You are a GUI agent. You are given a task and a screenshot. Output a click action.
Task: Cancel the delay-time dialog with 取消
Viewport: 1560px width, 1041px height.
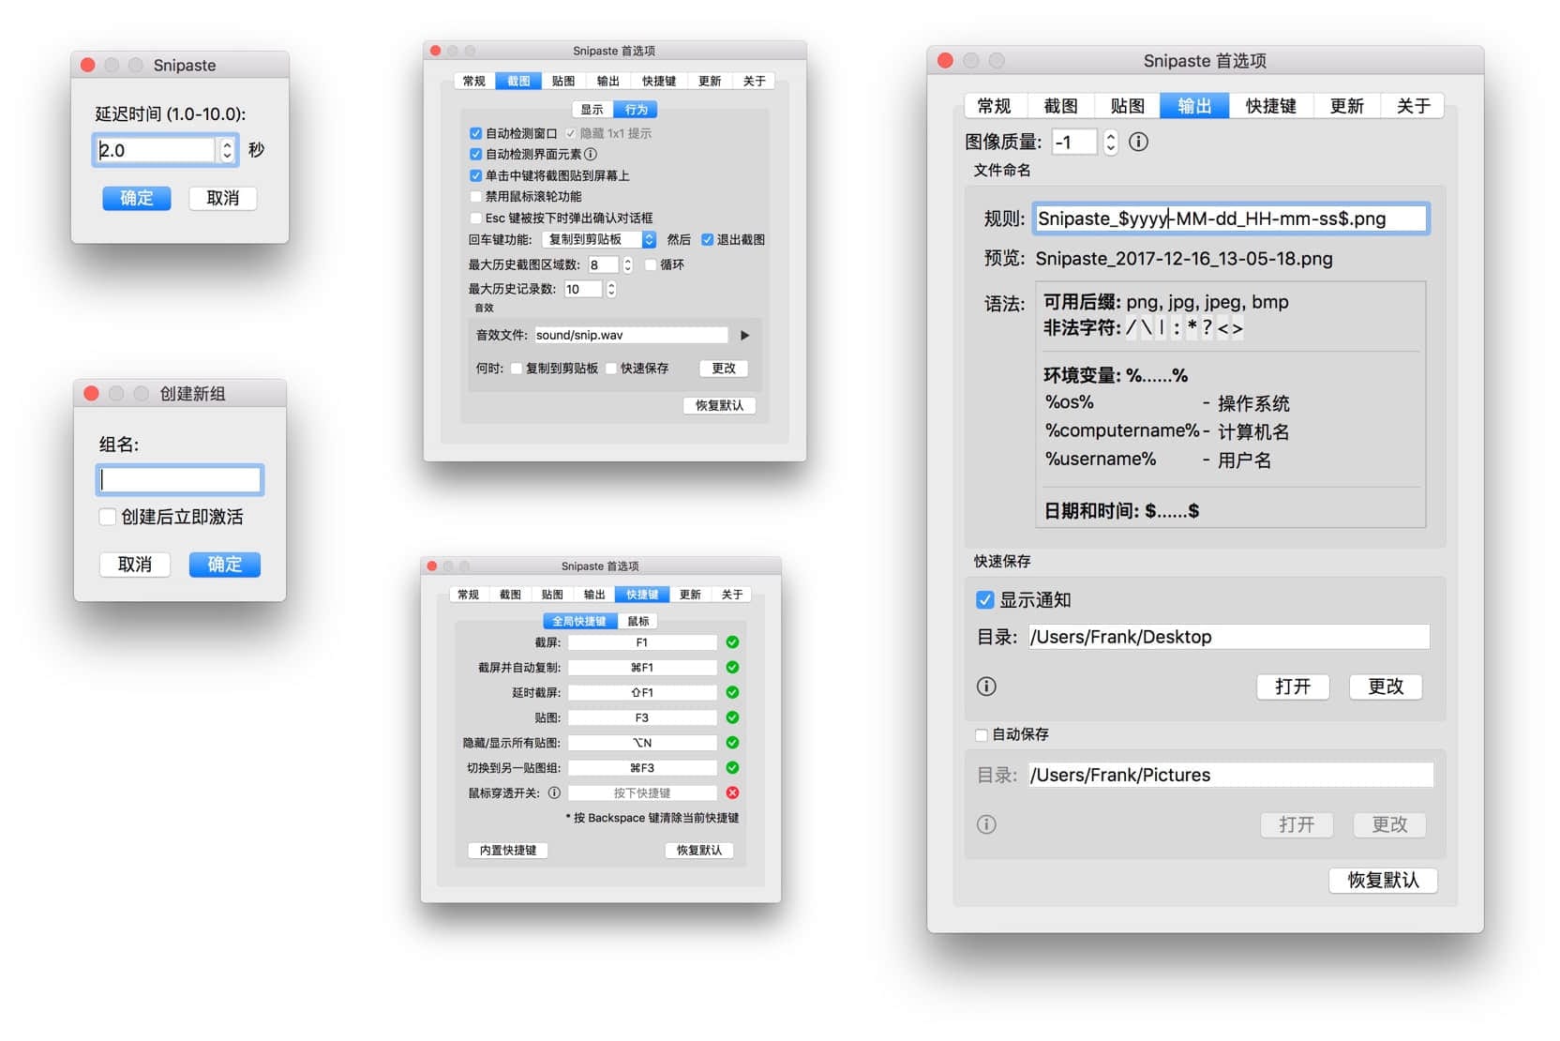(223, 198)
